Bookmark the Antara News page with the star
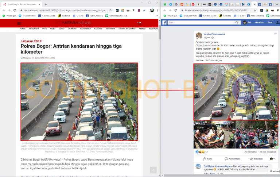Image resolution: width=280 pixels, height=177 pixels. click(x=110, y=10)
